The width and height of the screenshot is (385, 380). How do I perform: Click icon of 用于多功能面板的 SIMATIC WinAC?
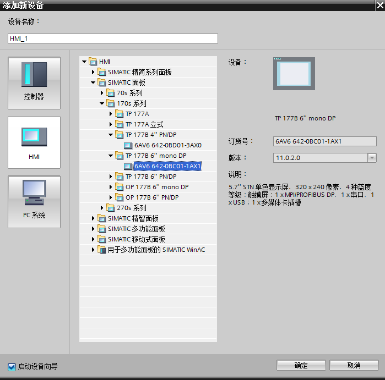coord(102,250)
